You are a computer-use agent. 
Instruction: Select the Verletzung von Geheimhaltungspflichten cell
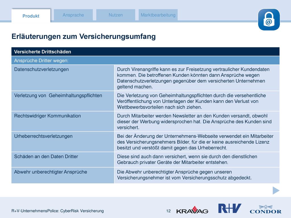(63, 101)
